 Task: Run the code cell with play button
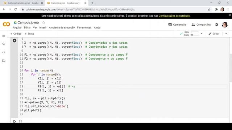14,40
